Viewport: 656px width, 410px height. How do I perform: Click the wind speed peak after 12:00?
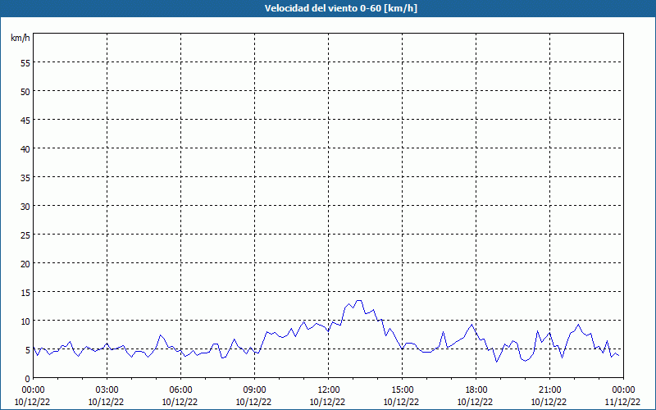coord(358,300)
